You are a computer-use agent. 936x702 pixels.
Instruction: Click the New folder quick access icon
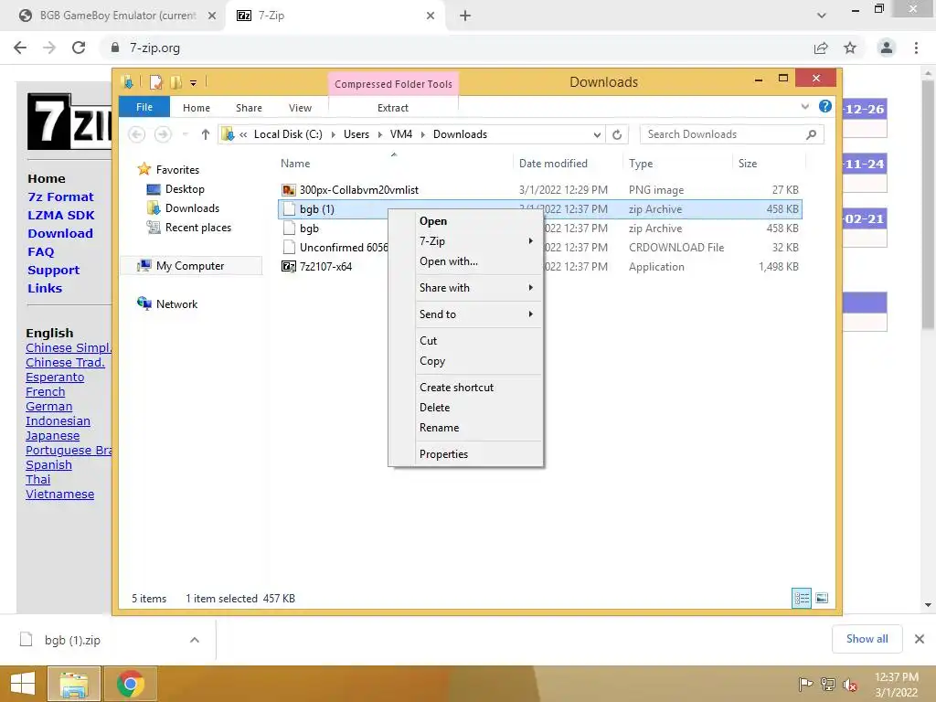coord(175,82)
